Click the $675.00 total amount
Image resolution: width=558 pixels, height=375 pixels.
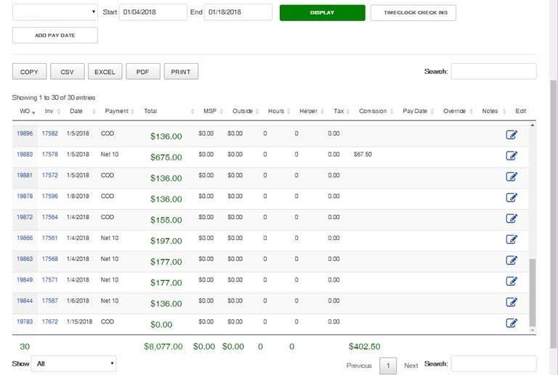click(x=166, y=157)
